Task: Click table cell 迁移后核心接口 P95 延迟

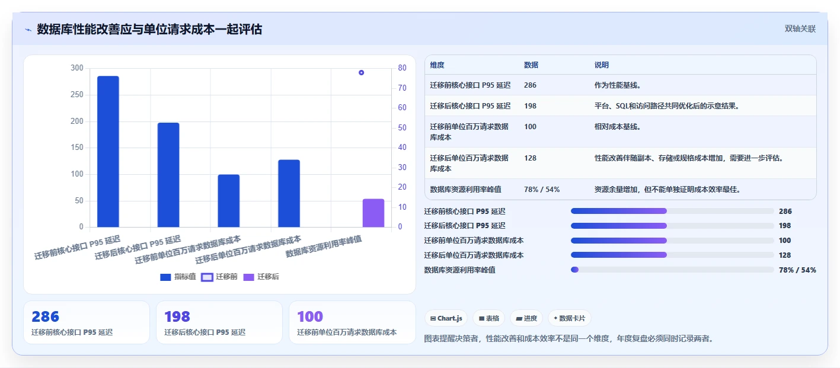Action: (471, 106)
